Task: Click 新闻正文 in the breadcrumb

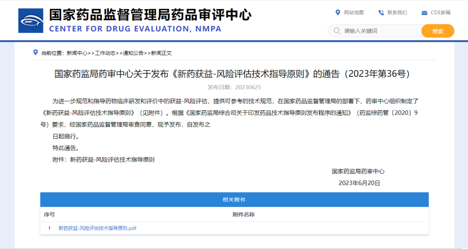Action: click(x=161, y=53)
